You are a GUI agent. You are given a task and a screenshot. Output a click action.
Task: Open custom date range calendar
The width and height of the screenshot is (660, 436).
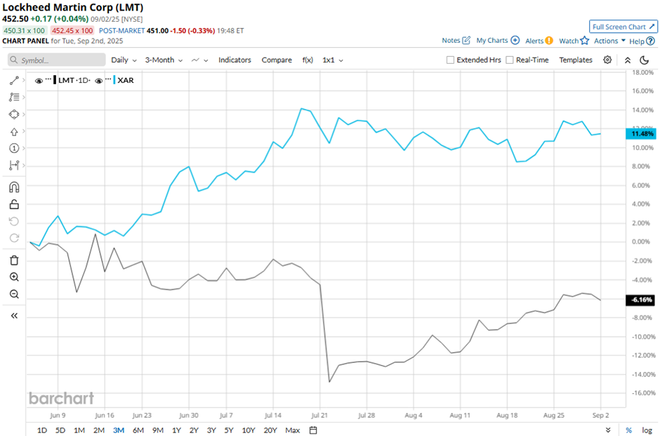click(x=312, y=430)
